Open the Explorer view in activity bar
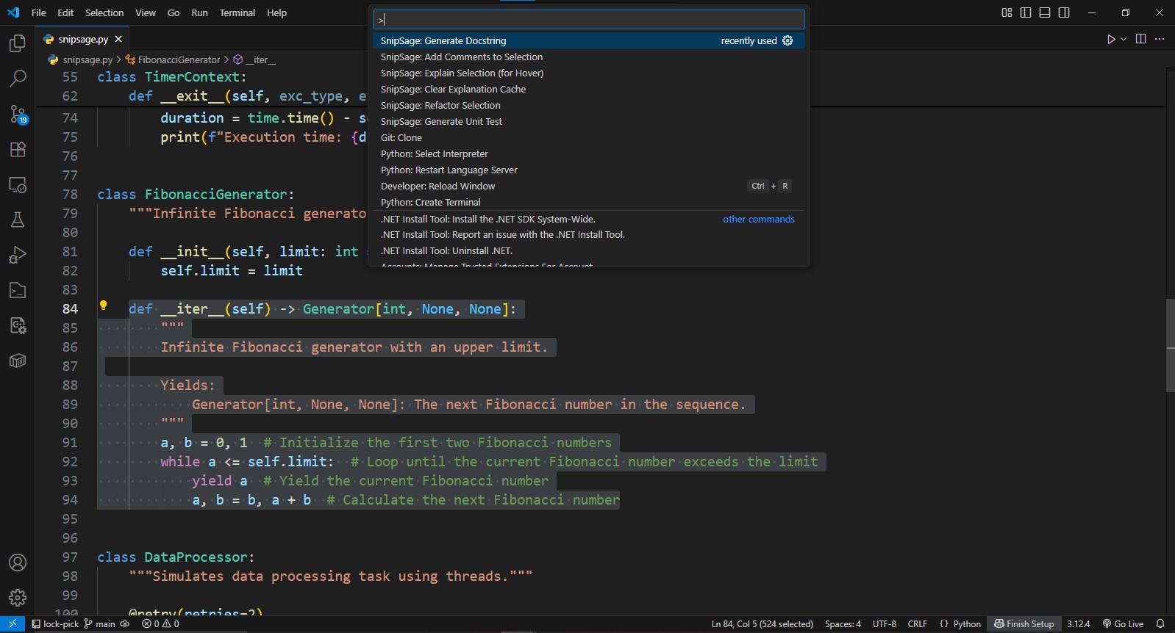1175x633 pixels. coord(18,43)
